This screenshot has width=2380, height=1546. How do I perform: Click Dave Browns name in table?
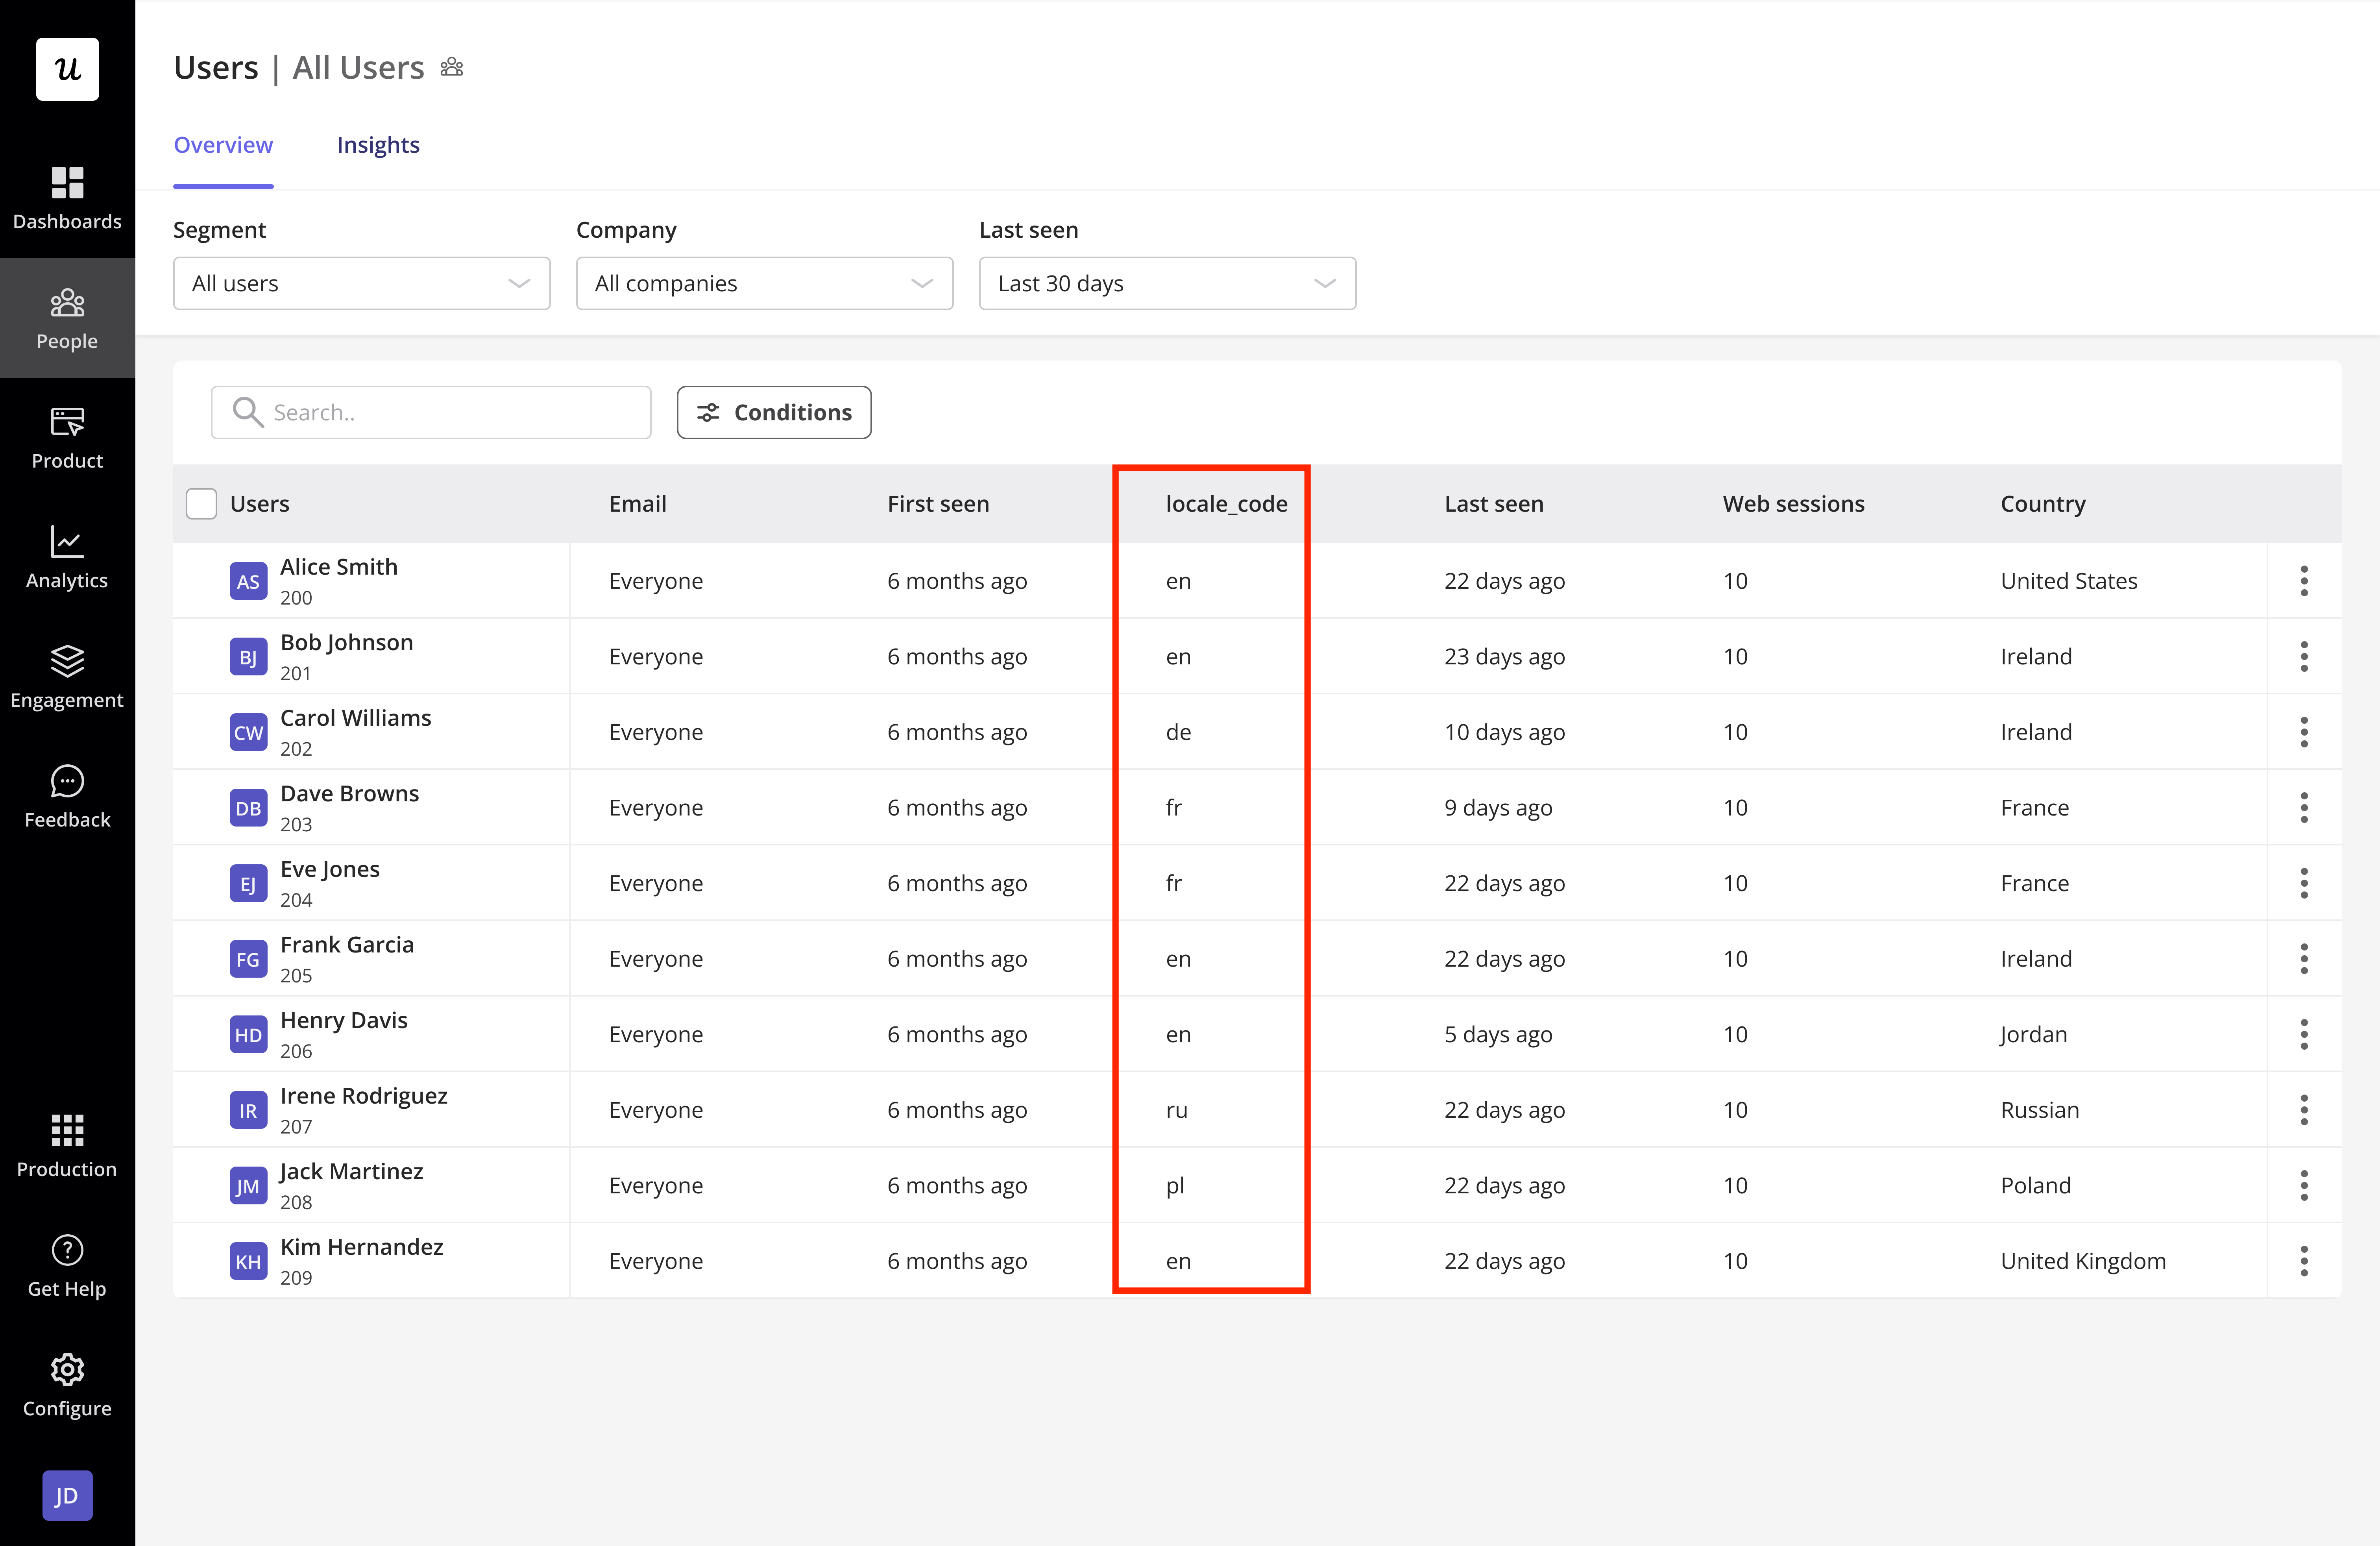(x=349, y=793)
